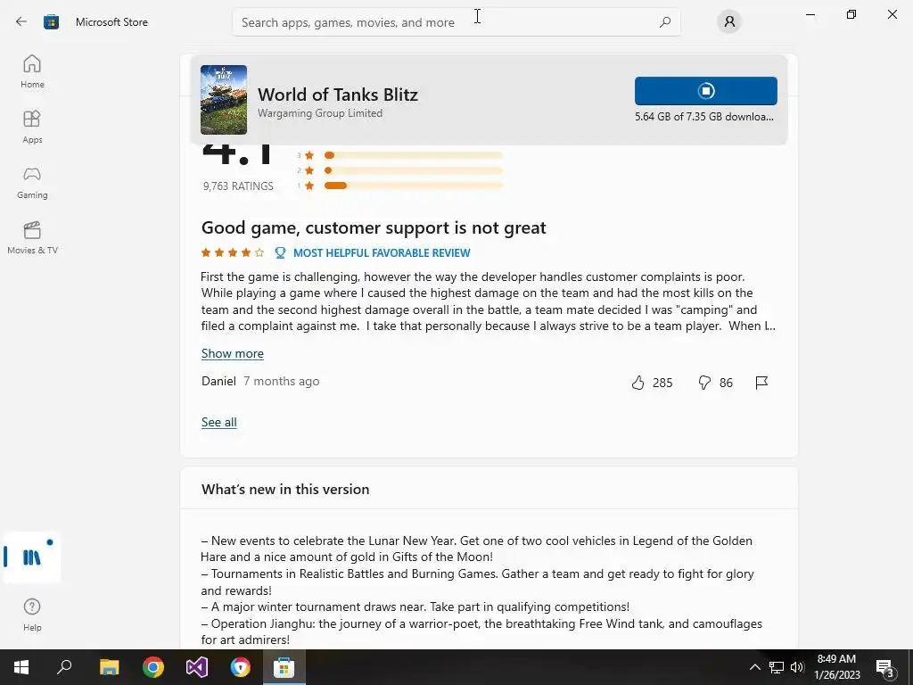Stop the World of Tanks Blitz download
This screenshot has width=913, height=685.
coord(706,91)
